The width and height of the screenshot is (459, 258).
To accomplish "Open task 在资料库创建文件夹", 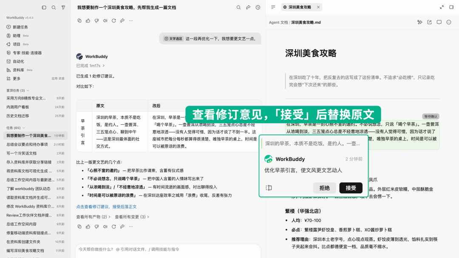I will point(35,241).
